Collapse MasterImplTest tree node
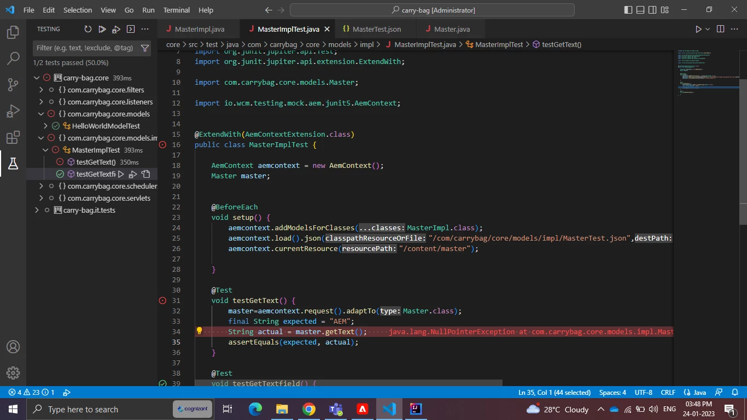The image size is (747, 420). coord(46,150)
